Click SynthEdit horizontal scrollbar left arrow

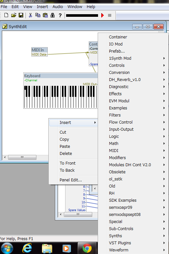[x=5, y=157]
